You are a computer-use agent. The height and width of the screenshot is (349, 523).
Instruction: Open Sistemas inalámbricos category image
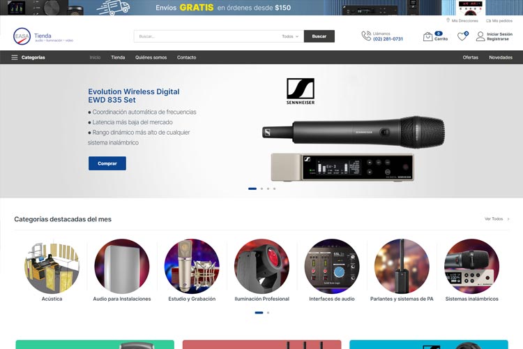pyautogui.click(x=471, y=266)
